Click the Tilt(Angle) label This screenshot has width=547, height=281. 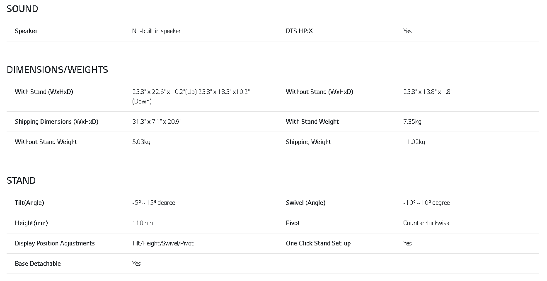[29, 203]
